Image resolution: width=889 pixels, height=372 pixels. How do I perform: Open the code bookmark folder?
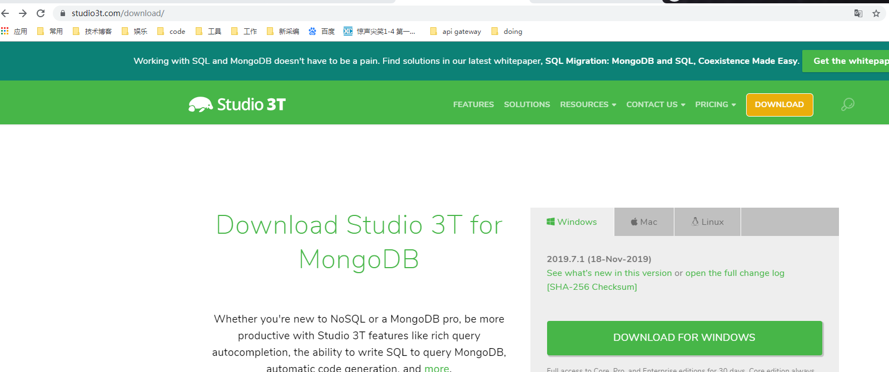[171, 31]
